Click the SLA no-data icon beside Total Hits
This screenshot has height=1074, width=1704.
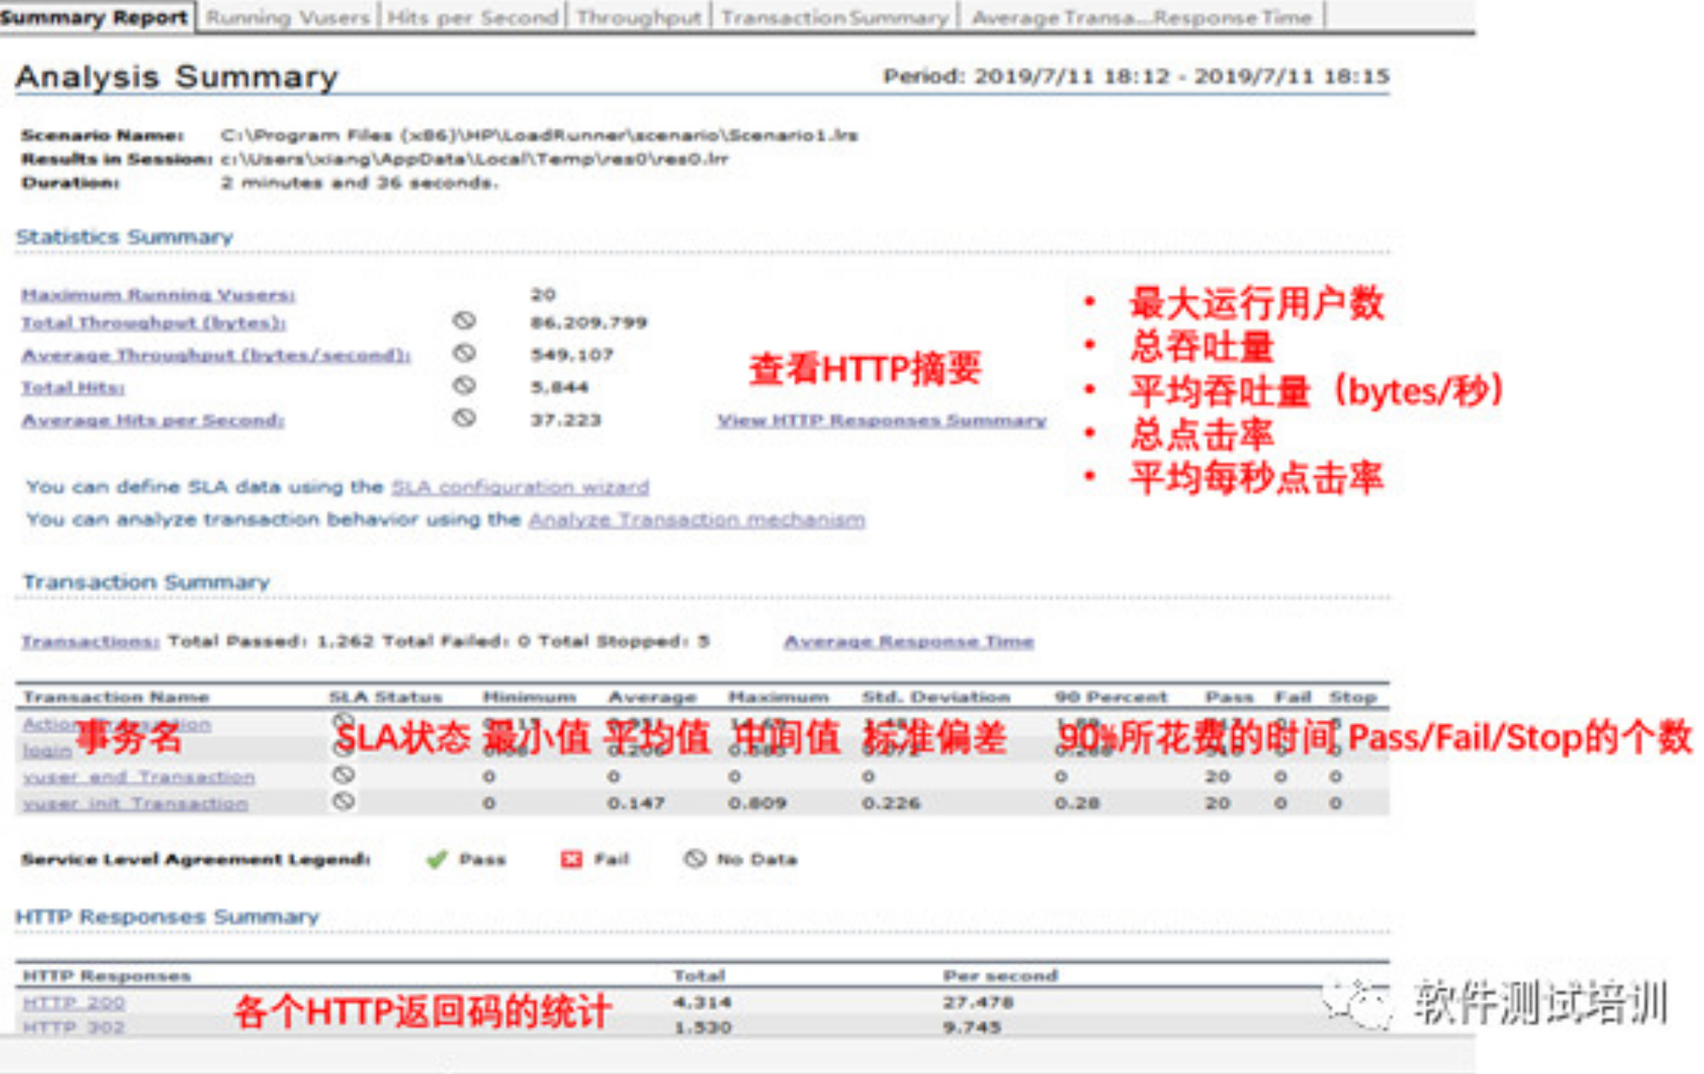pos(464,386)
